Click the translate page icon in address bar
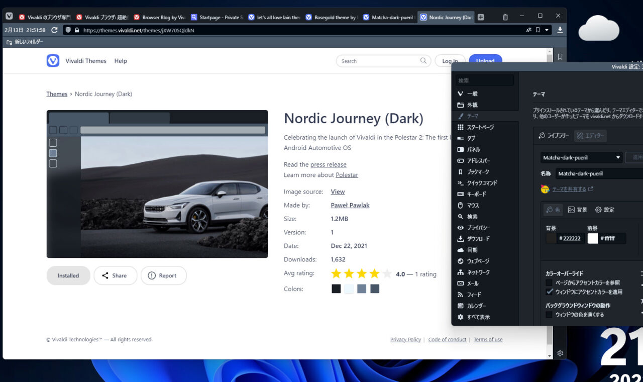643x382 pixels. point(528,30)
